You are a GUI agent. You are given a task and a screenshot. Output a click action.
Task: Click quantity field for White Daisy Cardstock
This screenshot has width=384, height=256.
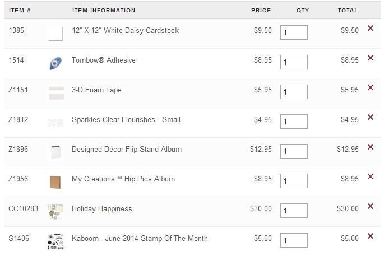(294, 32)
